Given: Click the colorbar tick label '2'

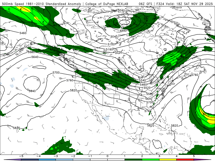Looking at the screenshot, I should pos(142,156).
